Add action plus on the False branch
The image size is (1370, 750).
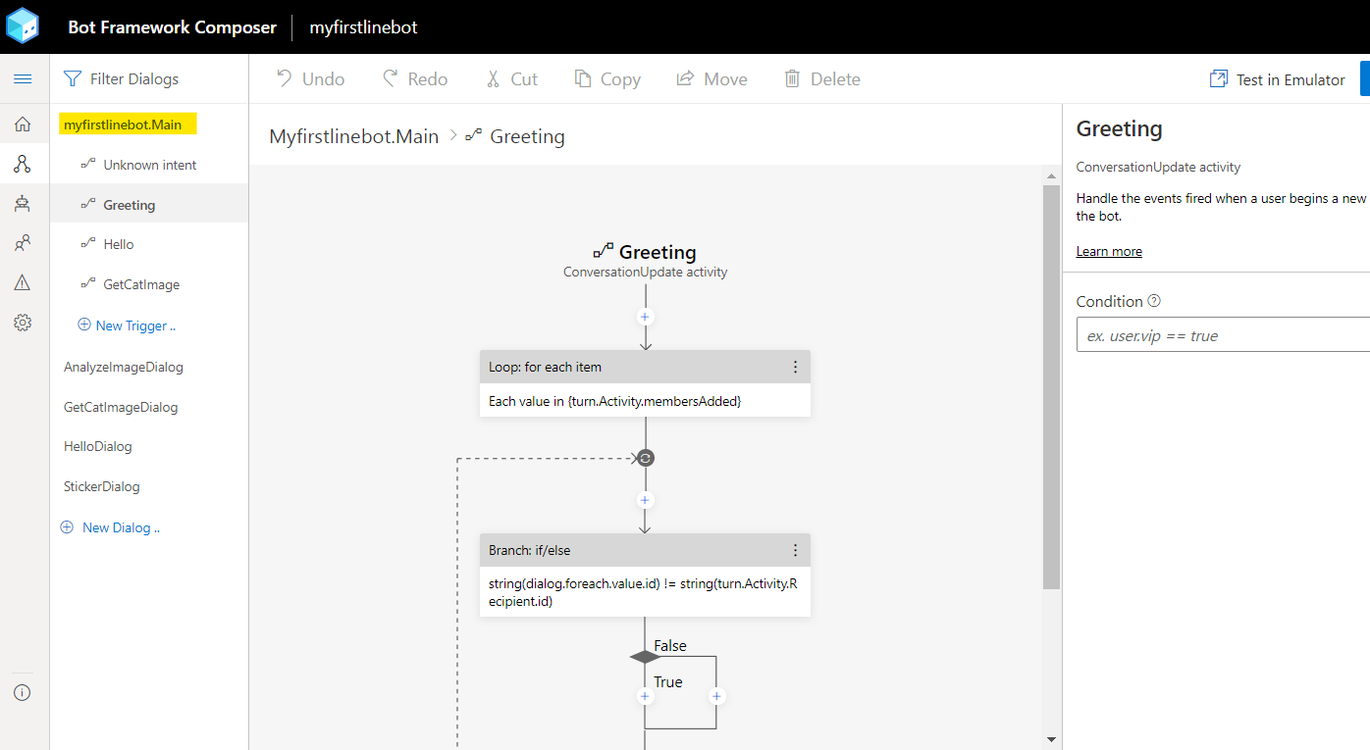pos(716,696)
